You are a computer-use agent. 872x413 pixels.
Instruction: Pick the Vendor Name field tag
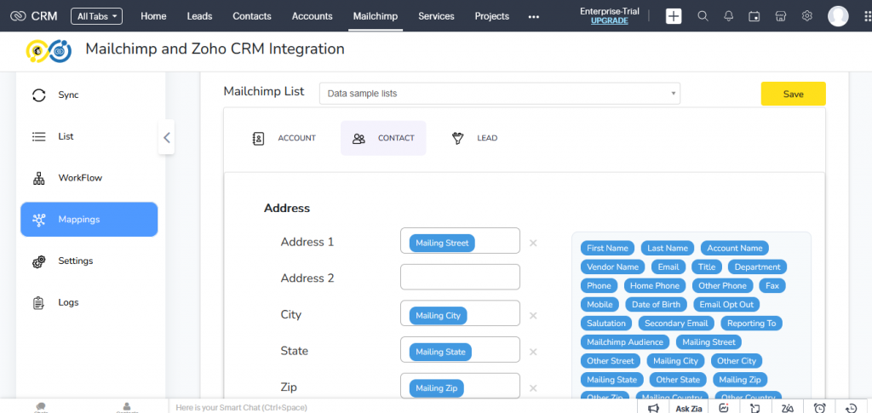pyautogui.click(x=612, y=267)
